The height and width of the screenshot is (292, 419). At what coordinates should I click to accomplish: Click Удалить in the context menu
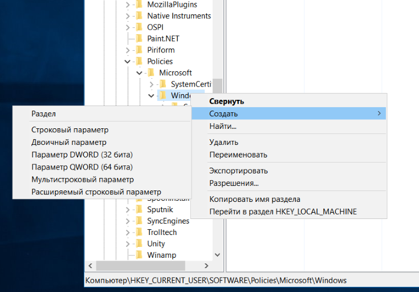[223, 142]
